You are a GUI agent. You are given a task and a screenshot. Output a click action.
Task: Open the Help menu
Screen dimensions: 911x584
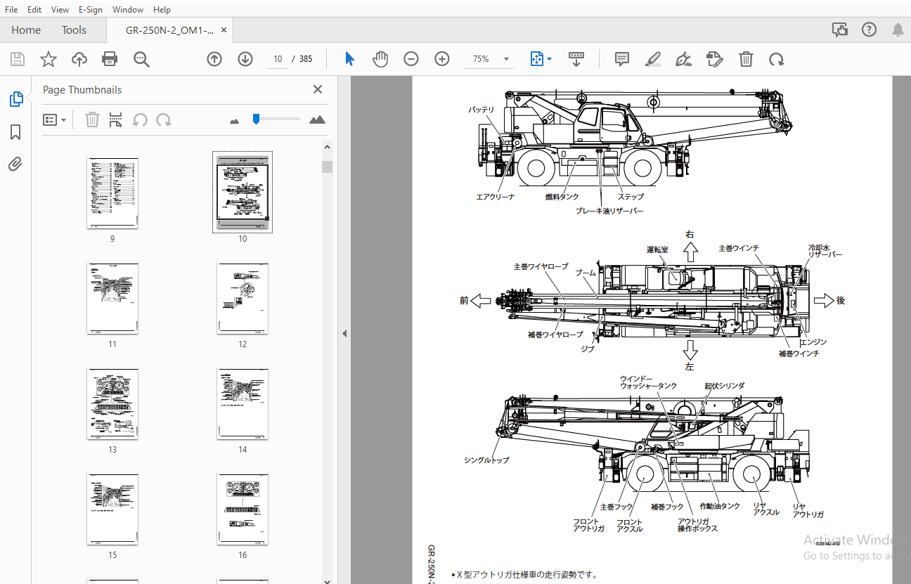point(162,10)
